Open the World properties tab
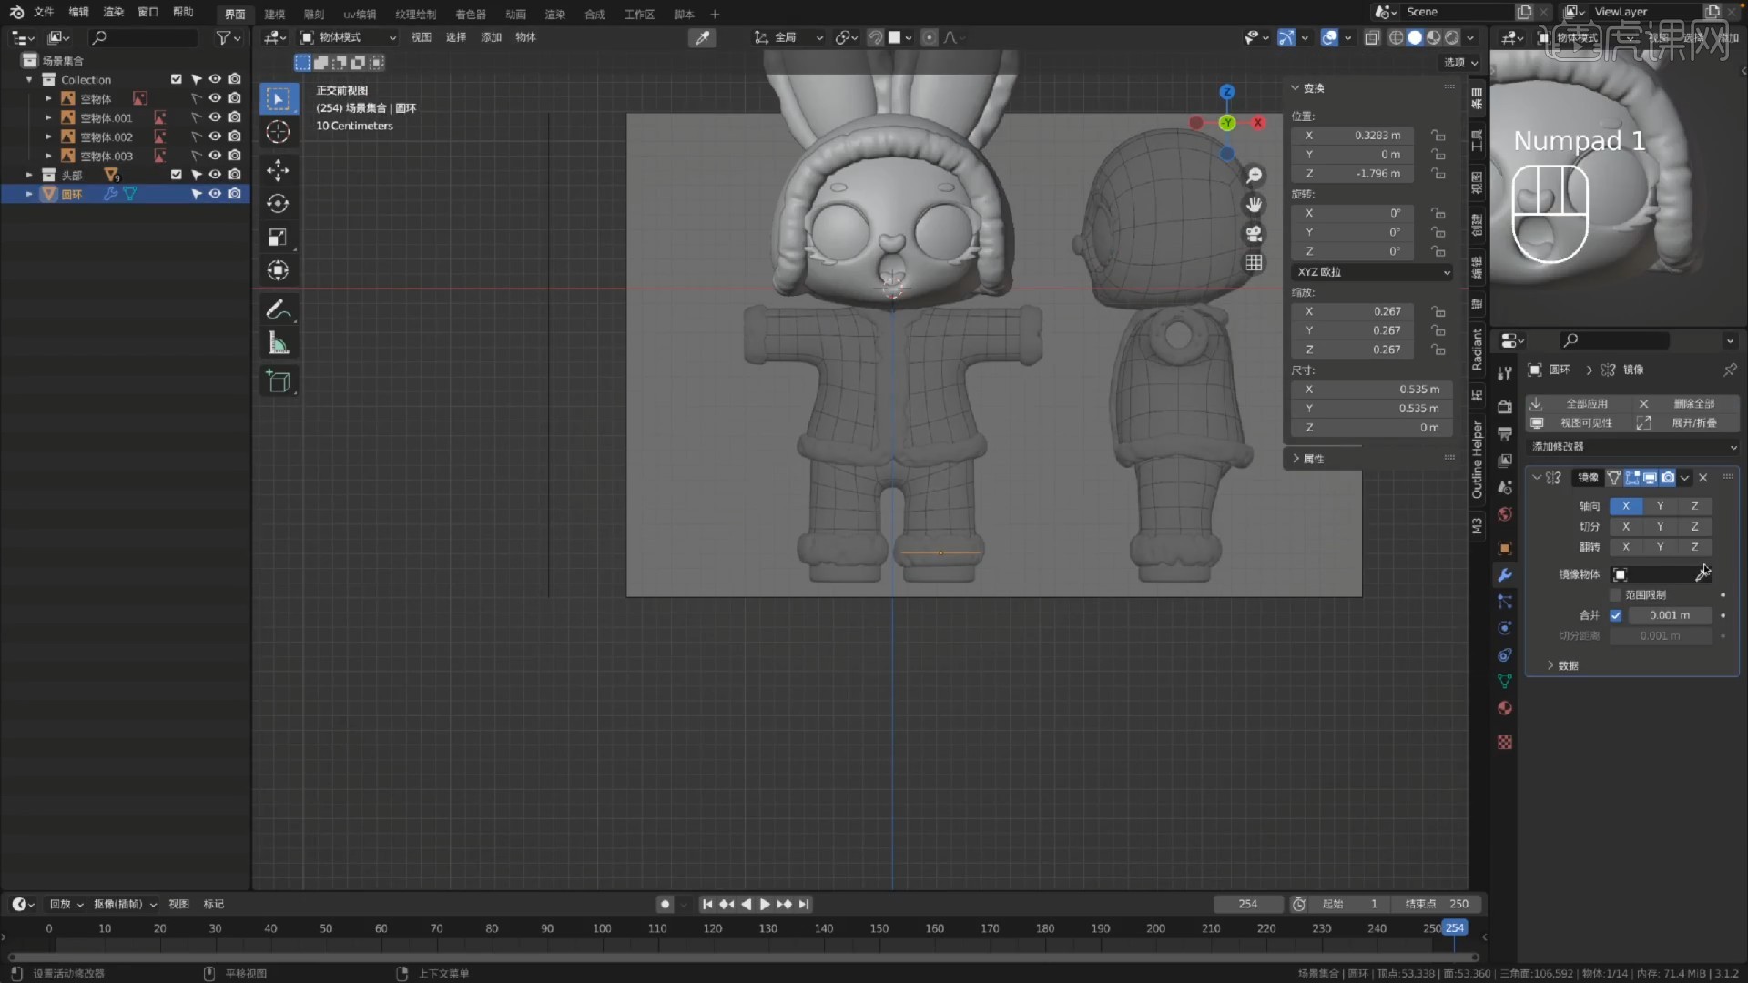The height and width of the screenshot is (983, 1748). point(1505,514)
